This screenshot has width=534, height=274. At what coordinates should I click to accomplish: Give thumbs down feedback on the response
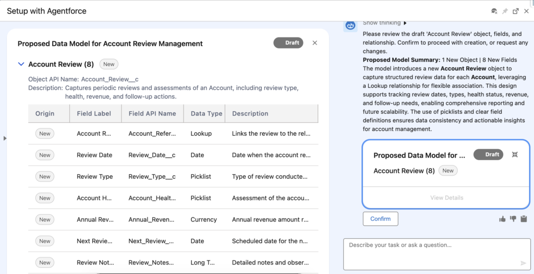pos(513,219)
